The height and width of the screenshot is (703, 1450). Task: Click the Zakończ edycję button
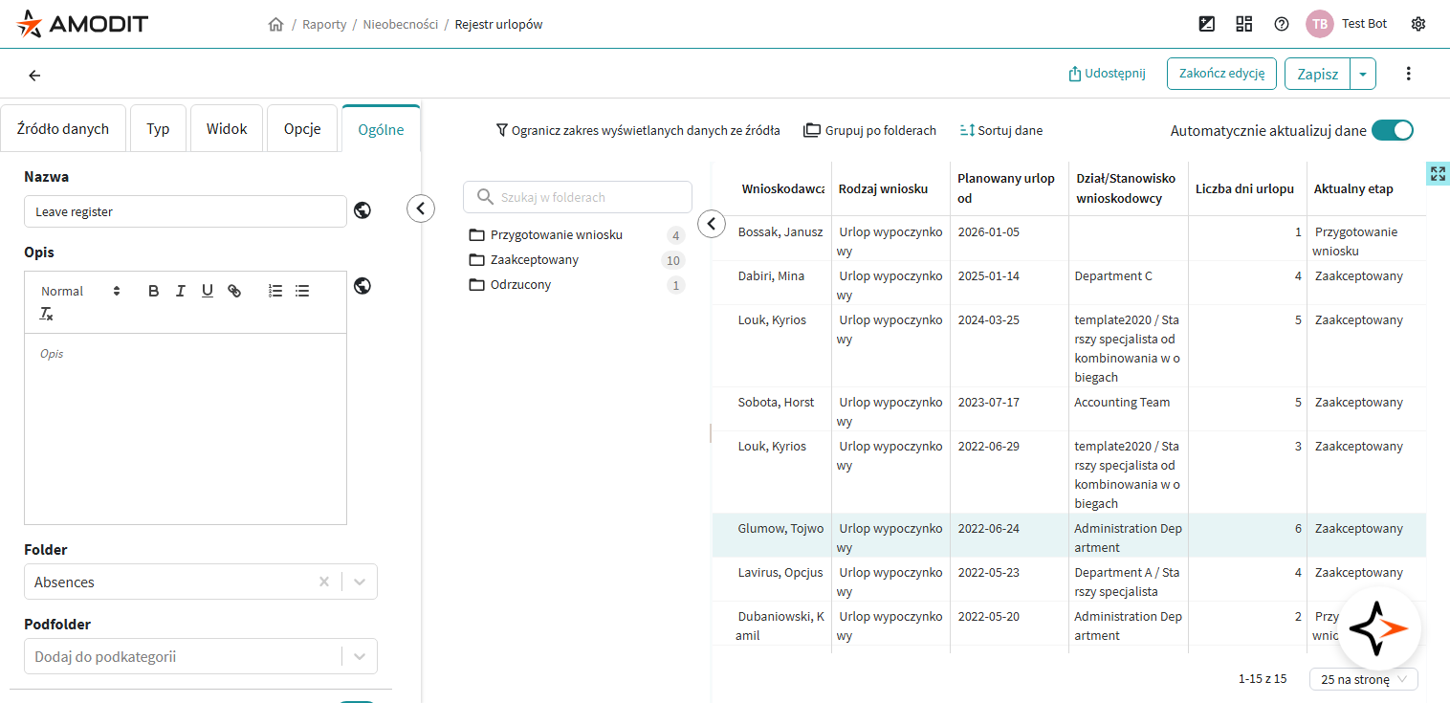point(1221,74)
